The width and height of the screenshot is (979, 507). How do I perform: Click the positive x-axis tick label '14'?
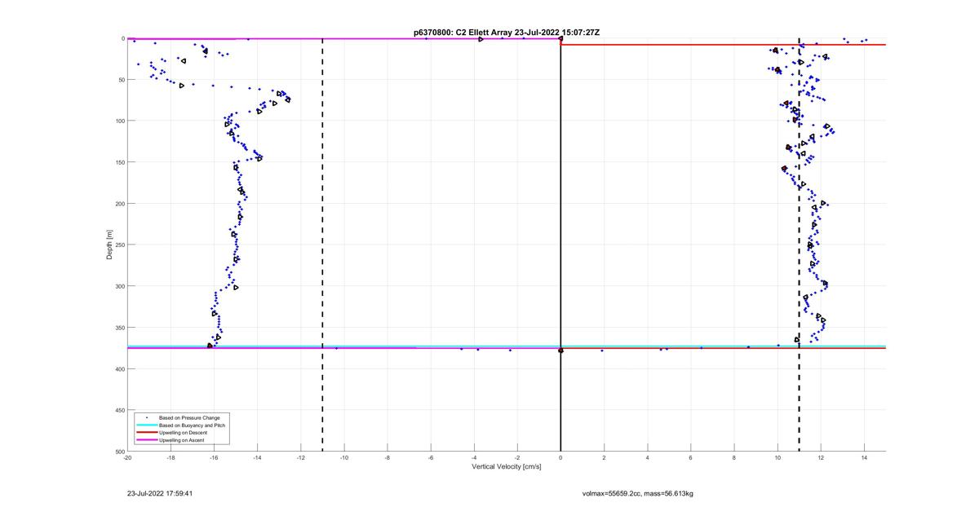click(x=864, y=457)
